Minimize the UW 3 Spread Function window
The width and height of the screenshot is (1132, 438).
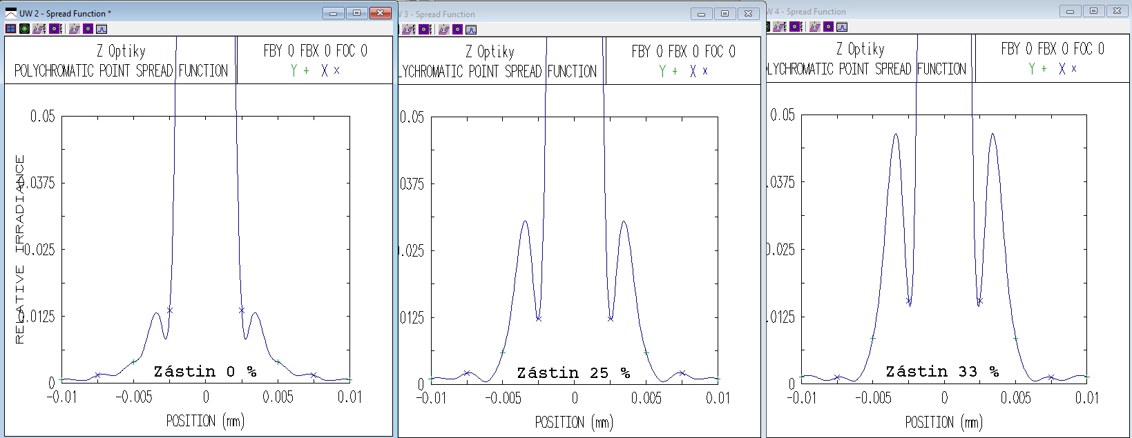tap(702, 14)
